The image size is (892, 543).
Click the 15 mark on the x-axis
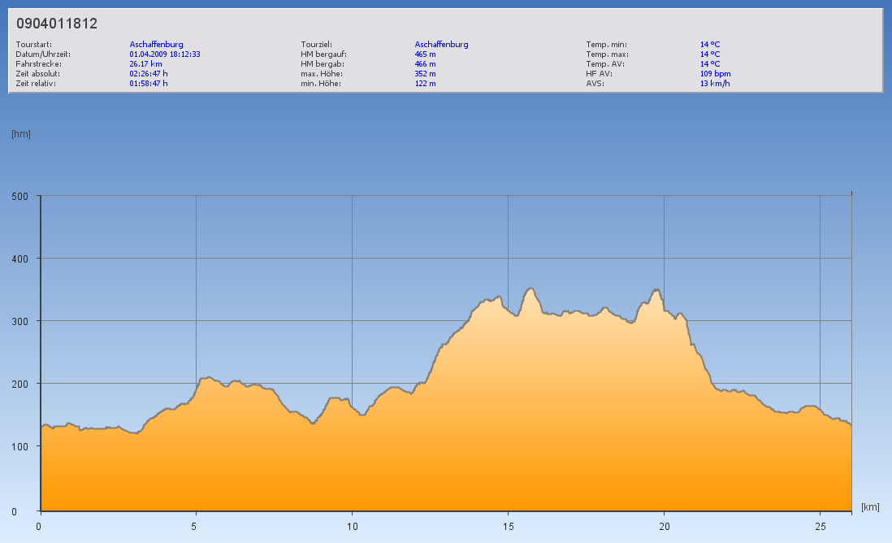coord(508,526)
